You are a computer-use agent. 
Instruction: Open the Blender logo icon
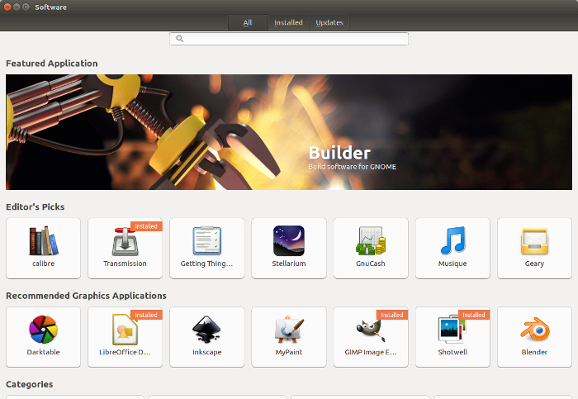pos(535,330)
